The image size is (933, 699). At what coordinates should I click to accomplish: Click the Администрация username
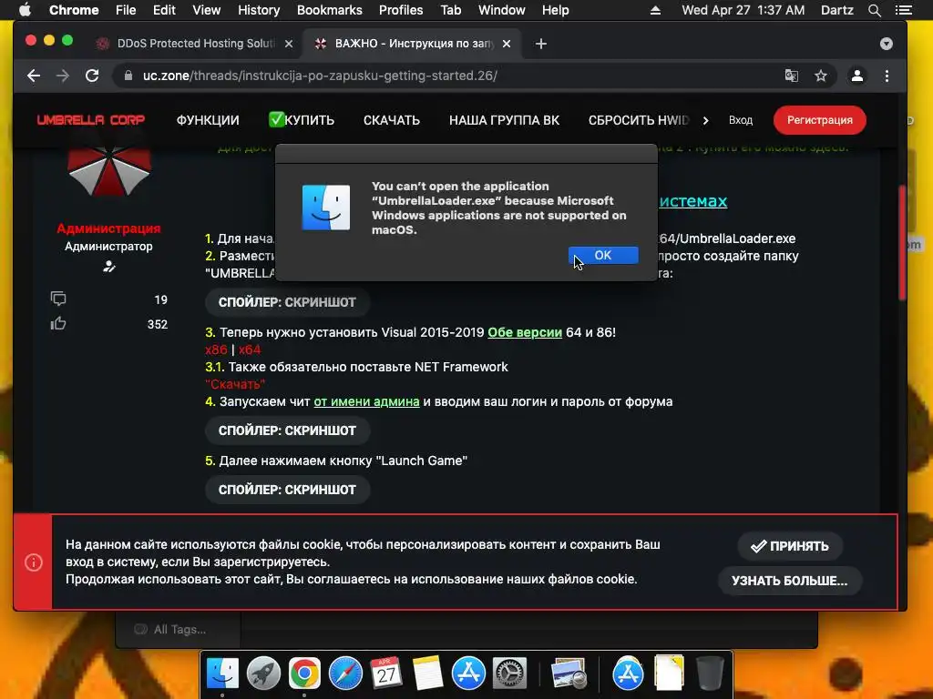pos(108,228)
